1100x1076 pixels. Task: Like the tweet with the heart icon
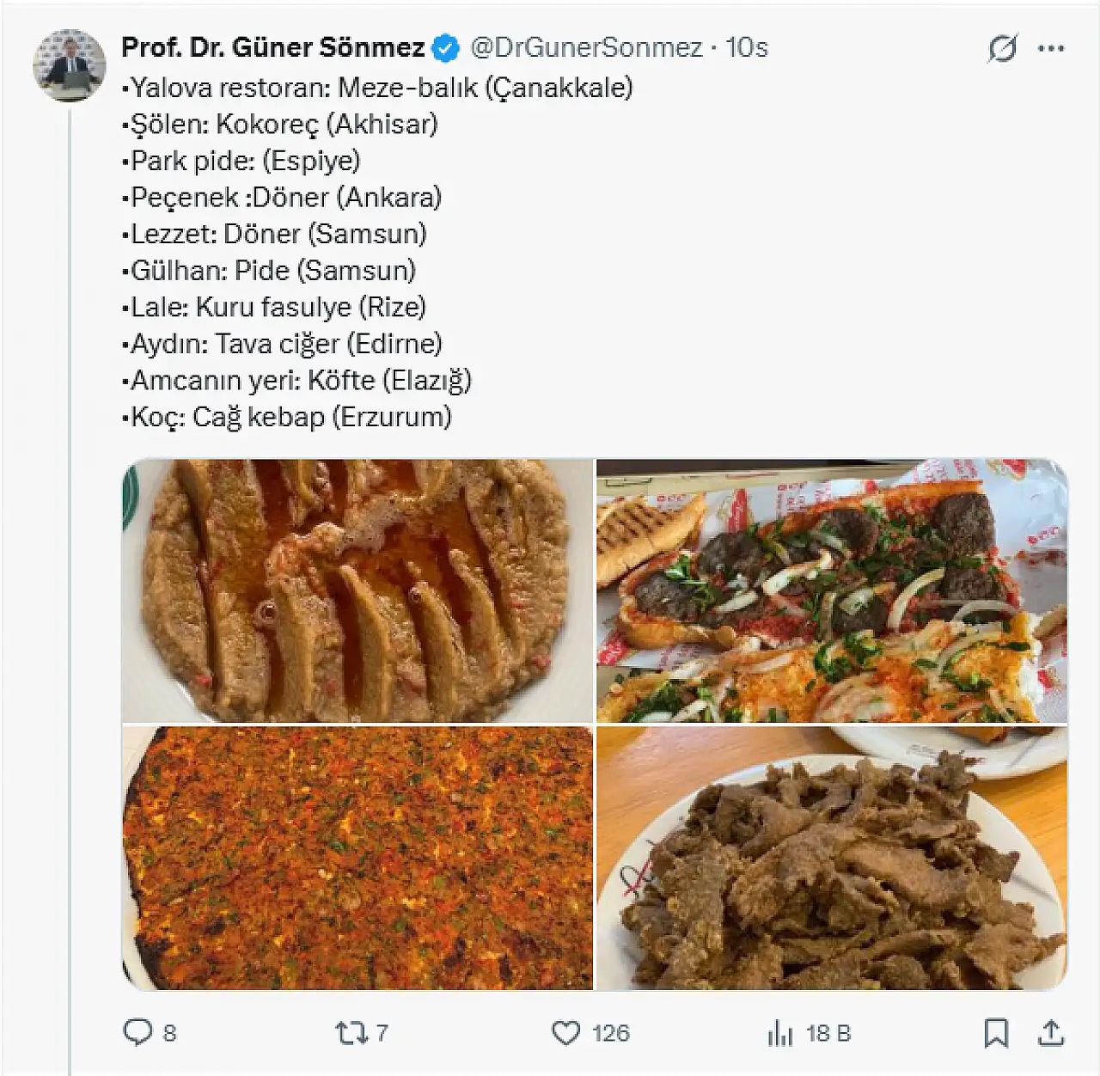565,1032
